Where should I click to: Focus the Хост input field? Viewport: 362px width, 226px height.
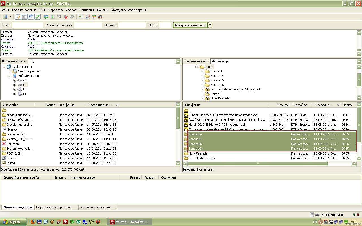tap(28, 25)
